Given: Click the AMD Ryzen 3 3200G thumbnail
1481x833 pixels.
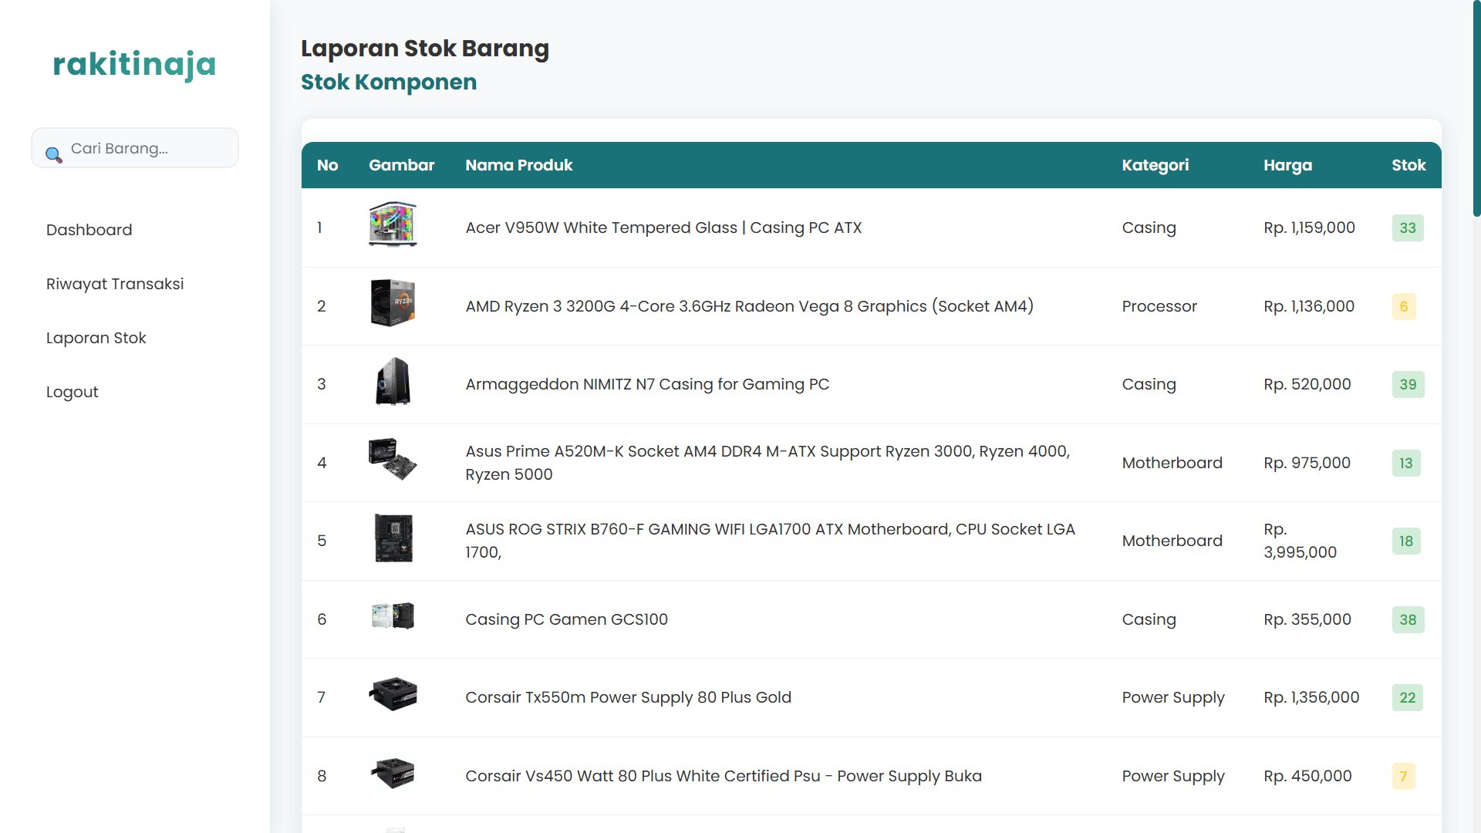Looking at the screenshot, I should (x=393, y=303).
